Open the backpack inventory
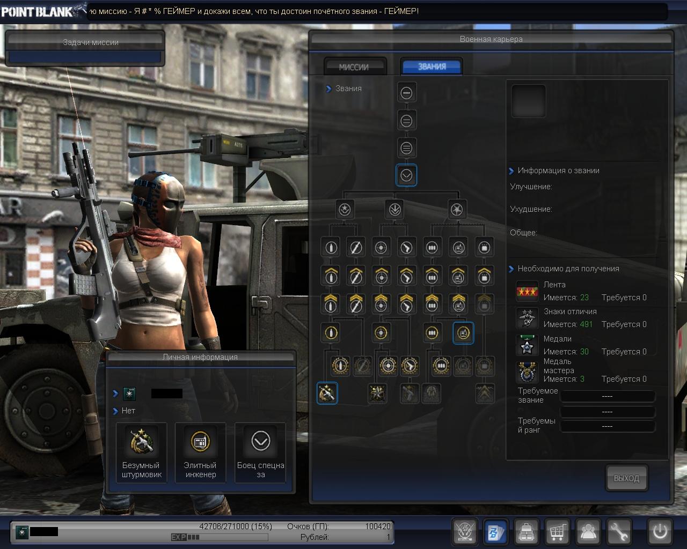687x549 pixels. (x=527, y=532)
